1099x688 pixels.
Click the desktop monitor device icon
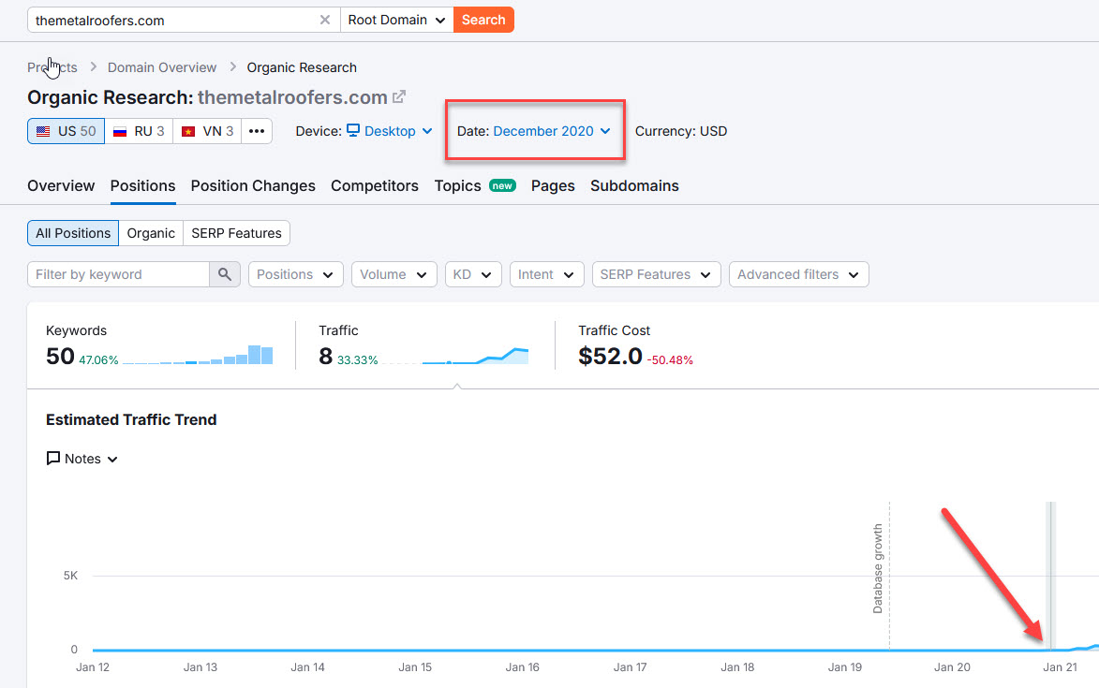(x=353, y=130)
